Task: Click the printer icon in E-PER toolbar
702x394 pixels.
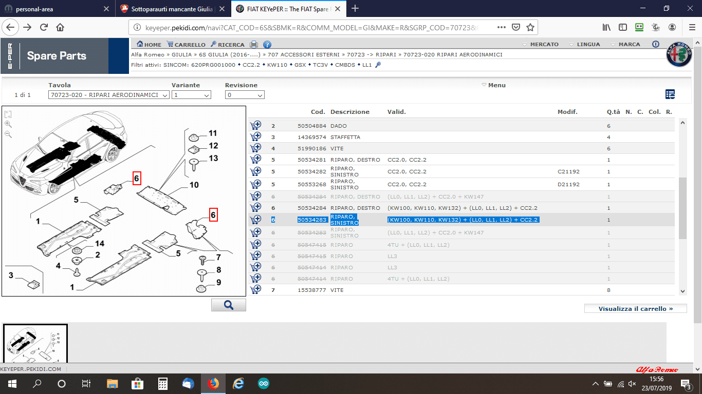Action: (x=253, y=45)
